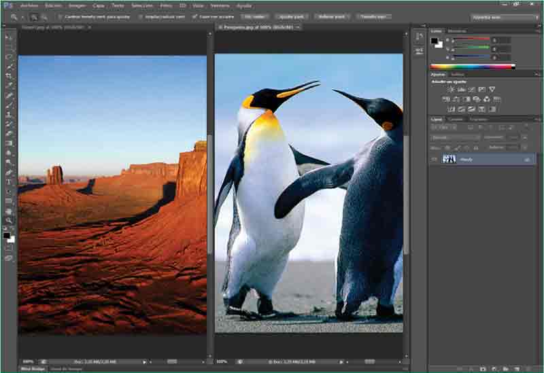Select the Zoom tool in the left toolbar

pyautogui.click(x=9, y=220)
